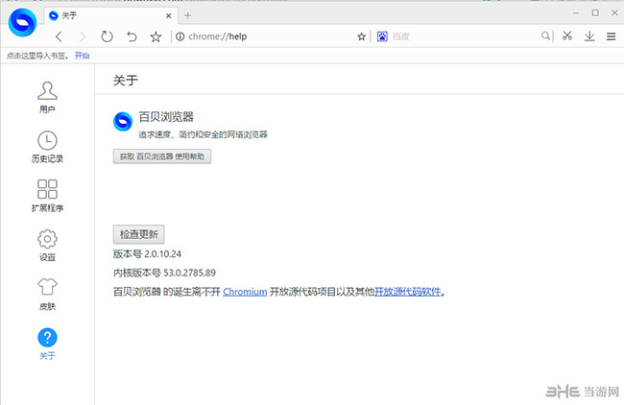The image size is (624, 405).
Task: Click the 关于 page heading
Action: [126, 81]
